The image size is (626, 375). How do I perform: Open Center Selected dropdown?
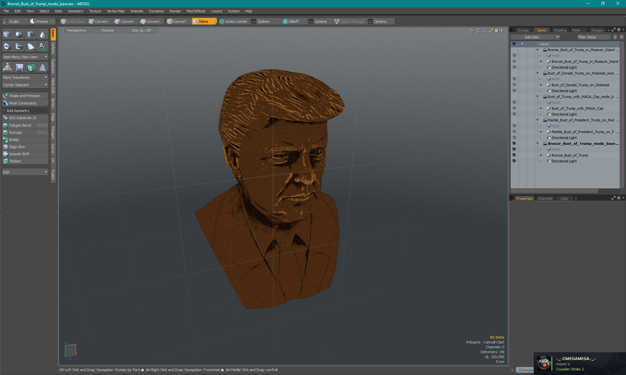(25, 85)
